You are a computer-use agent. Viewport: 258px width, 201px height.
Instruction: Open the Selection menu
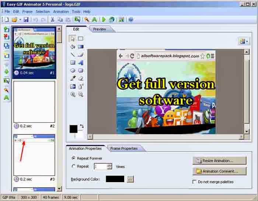tap(43, 11)
